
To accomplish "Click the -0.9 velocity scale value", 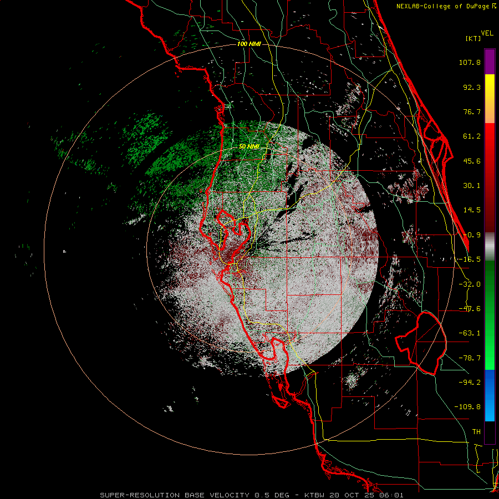I will [472, 235].
